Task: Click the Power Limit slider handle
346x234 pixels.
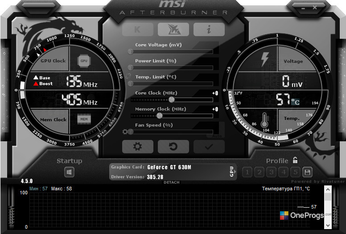Action: [131, 67]
